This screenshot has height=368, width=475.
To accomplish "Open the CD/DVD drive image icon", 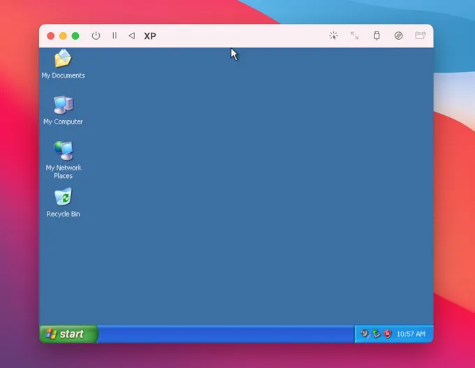I will click(x=399, y=36).
